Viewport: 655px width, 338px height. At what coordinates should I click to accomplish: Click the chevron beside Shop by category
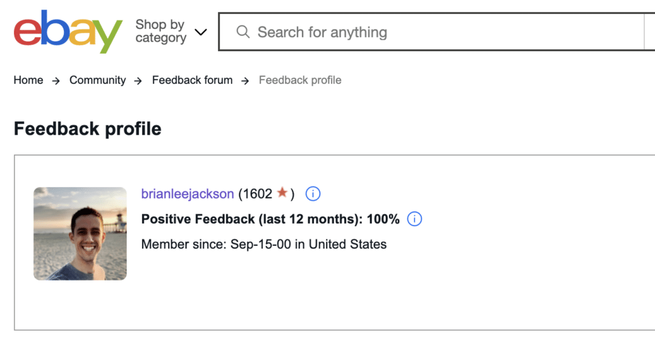[x=200, y=32]
